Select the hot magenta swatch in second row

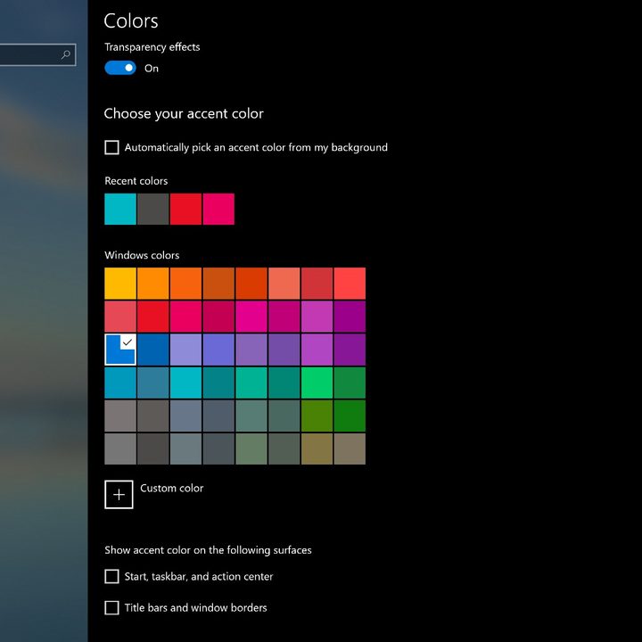point(251,317)
